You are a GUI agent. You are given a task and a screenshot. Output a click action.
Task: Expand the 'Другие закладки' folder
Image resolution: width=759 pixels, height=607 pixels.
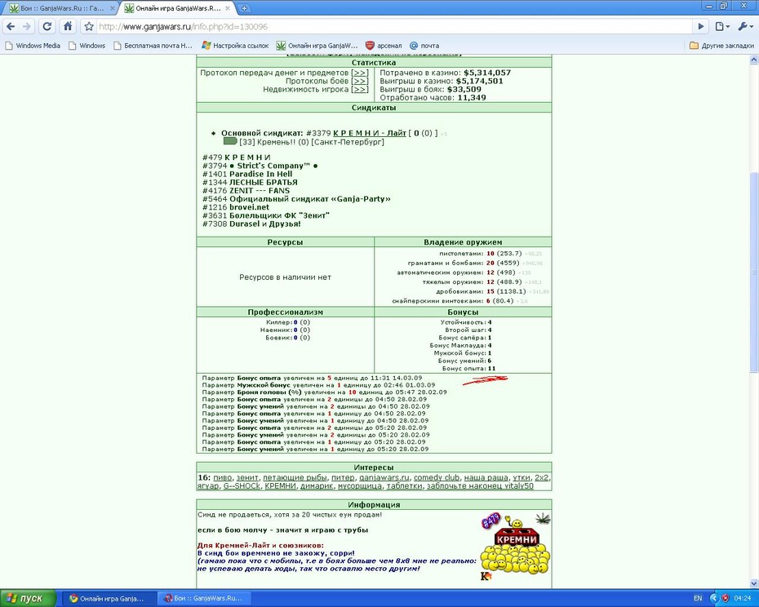click(x=721, y=46)
